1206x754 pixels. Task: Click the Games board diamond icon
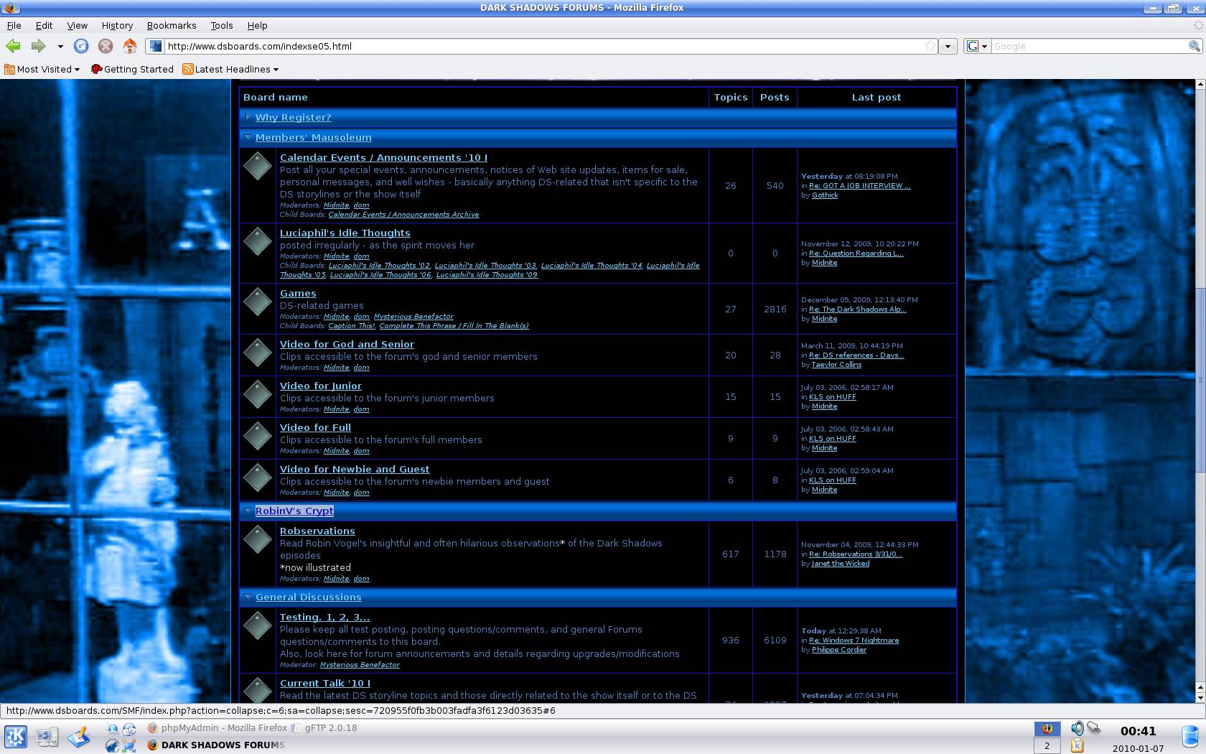coord(257,302)
